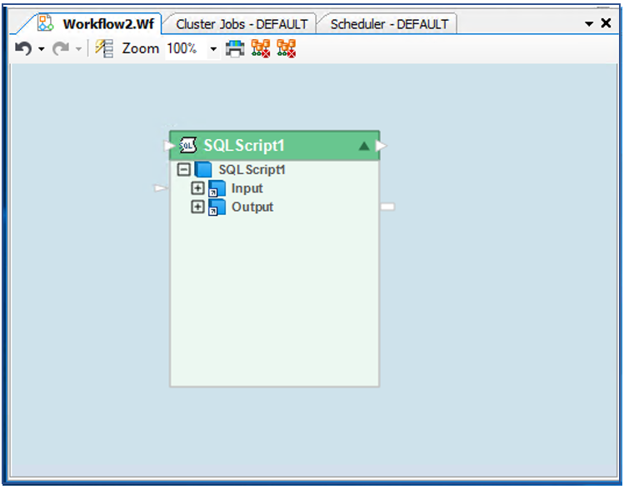Switch to the Scheduler - DEFAULT tab
This screenshot has height=489, width=624.
[x=389, y=24]
